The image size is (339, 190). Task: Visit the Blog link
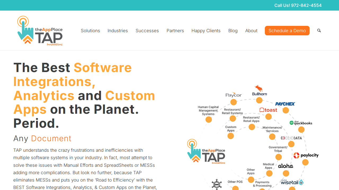[233, 31]
